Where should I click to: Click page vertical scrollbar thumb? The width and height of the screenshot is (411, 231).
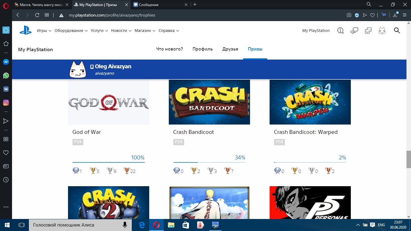click(x=409, y=159)
